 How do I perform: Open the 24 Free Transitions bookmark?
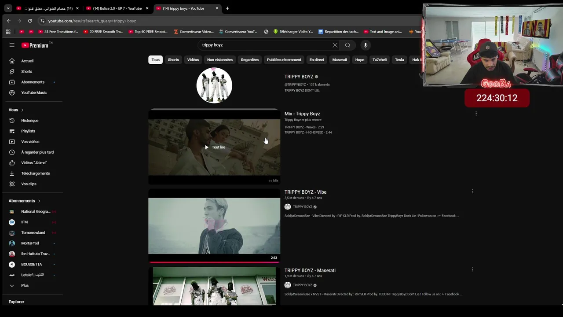58,32
